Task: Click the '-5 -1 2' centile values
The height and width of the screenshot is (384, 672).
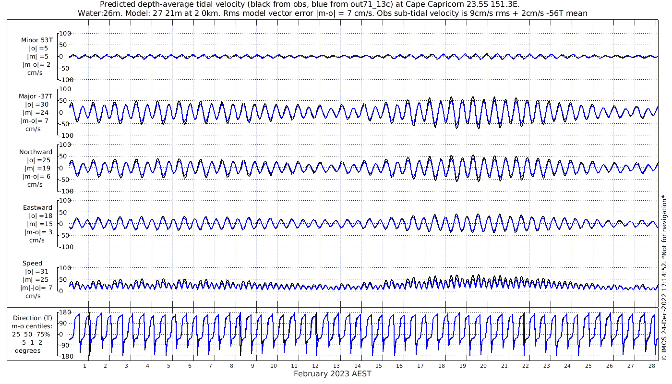Action: pyautogui.click(x=31, y=342)
